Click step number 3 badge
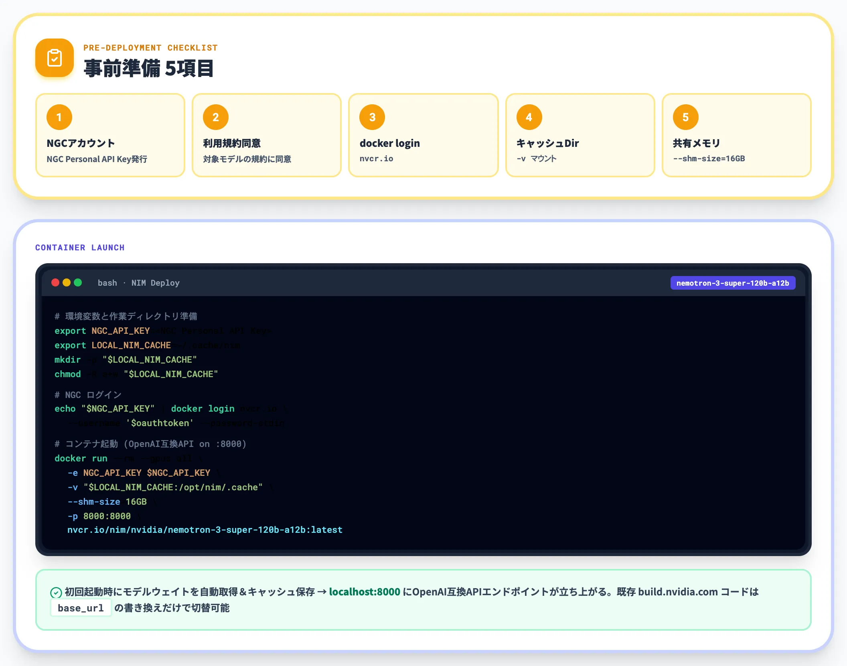The height and width of the screenshot is (666, 847). 372,117
